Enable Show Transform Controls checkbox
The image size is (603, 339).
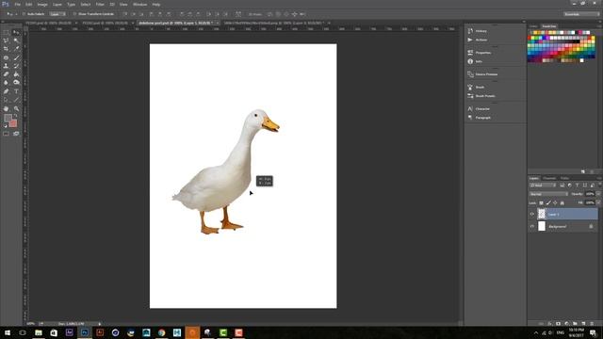click(x=74, y=14)
